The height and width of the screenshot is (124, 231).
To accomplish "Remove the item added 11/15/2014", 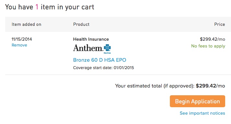I will tap(19, 45).
